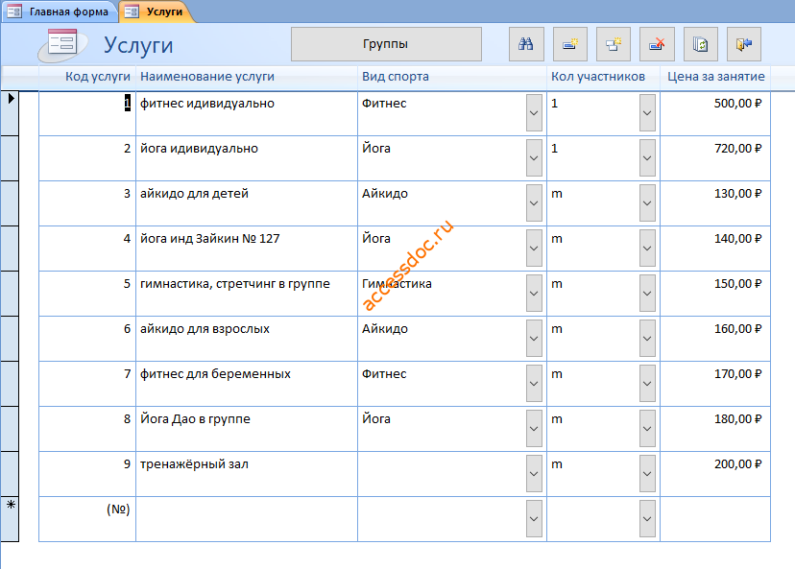Click the name field фитнес идивидуально
Viewport: 795px width, 569px height.
[x=247, y=113]
